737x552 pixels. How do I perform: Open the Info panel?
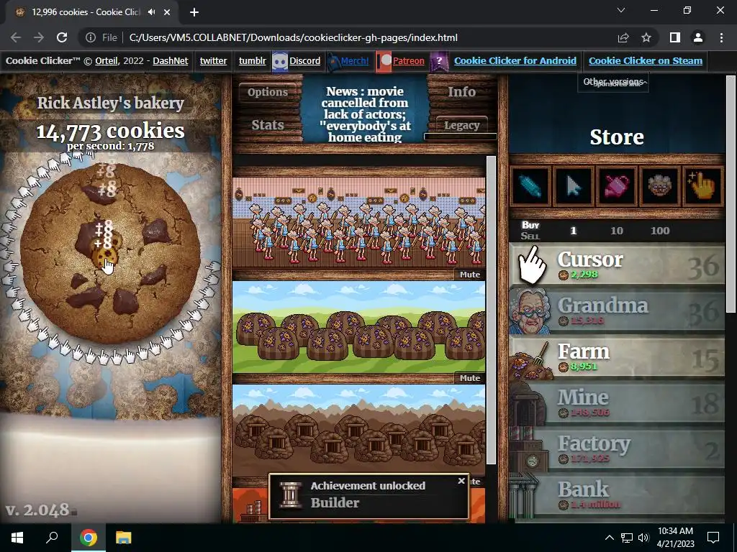[x=461, y=91]
